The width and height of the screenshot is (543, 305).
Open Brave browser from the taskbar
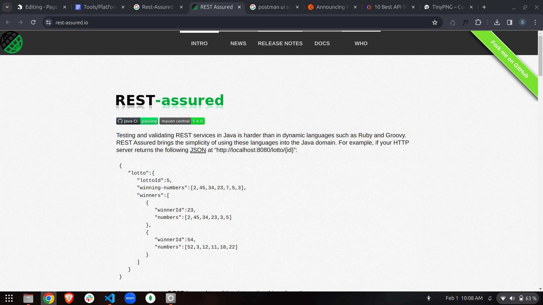(69, 298)
